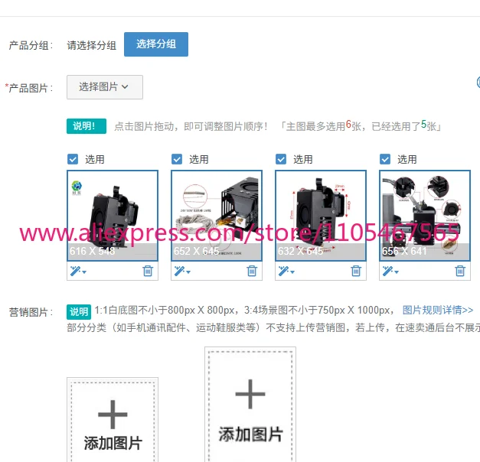Open the 选择图片 dropdown
Screen dimensions: 480x462
[x=105, y=87]
